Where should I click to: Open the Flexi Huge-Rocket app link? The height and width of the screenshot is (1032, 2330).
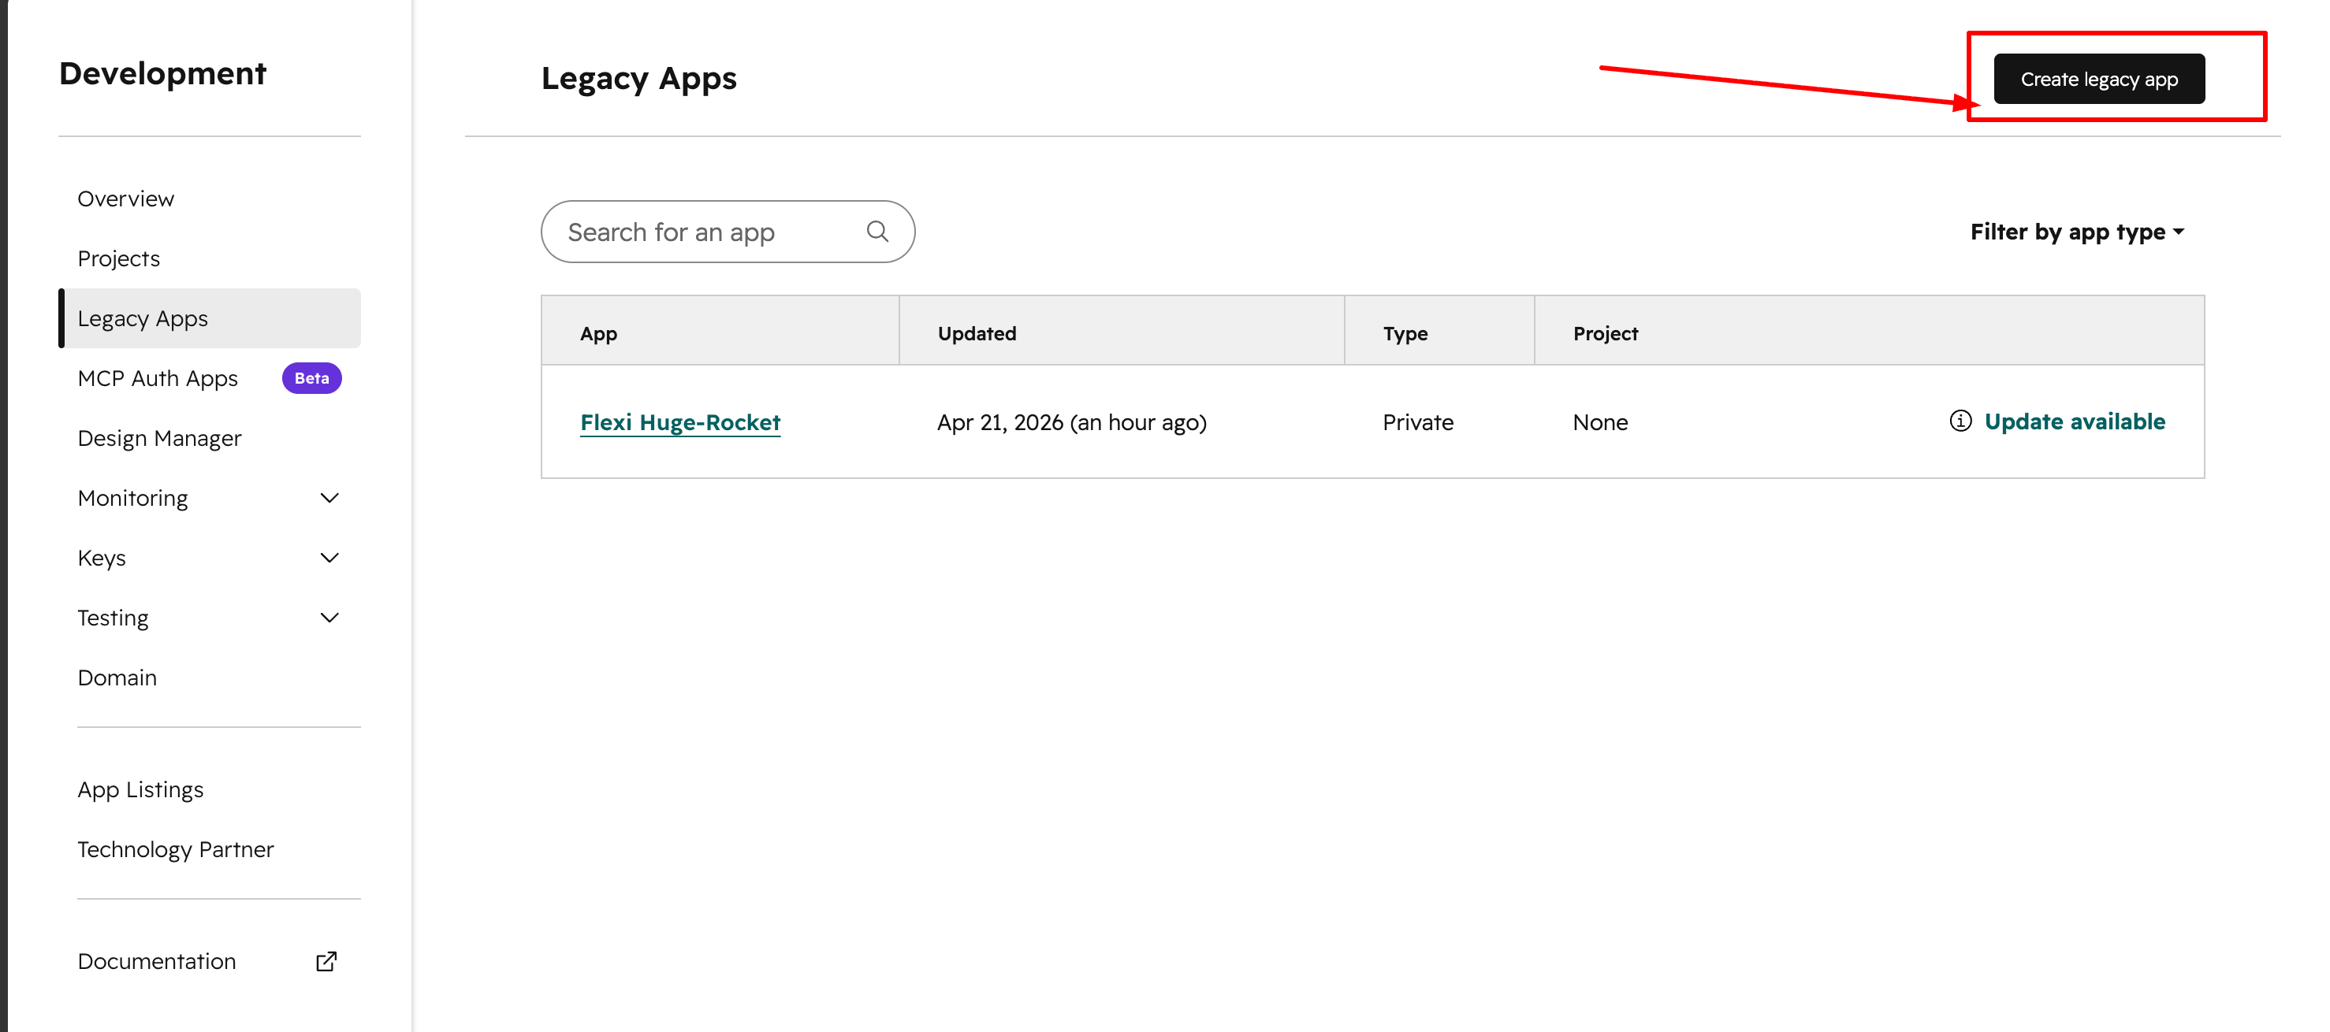point(679,422)
